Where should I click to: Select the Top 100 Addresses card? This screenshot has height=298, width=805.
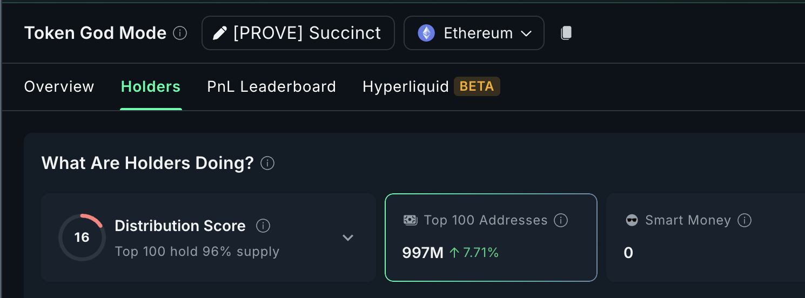pos(491,238)
